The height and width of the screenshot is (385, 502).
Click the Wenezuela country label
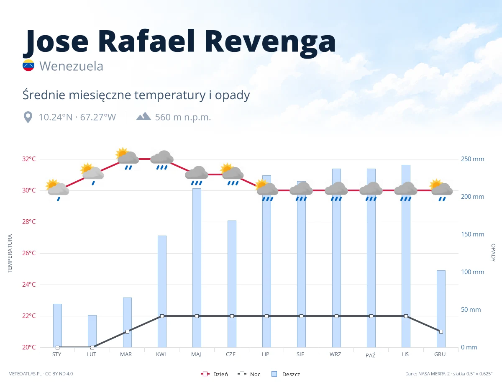click(71, 66)
